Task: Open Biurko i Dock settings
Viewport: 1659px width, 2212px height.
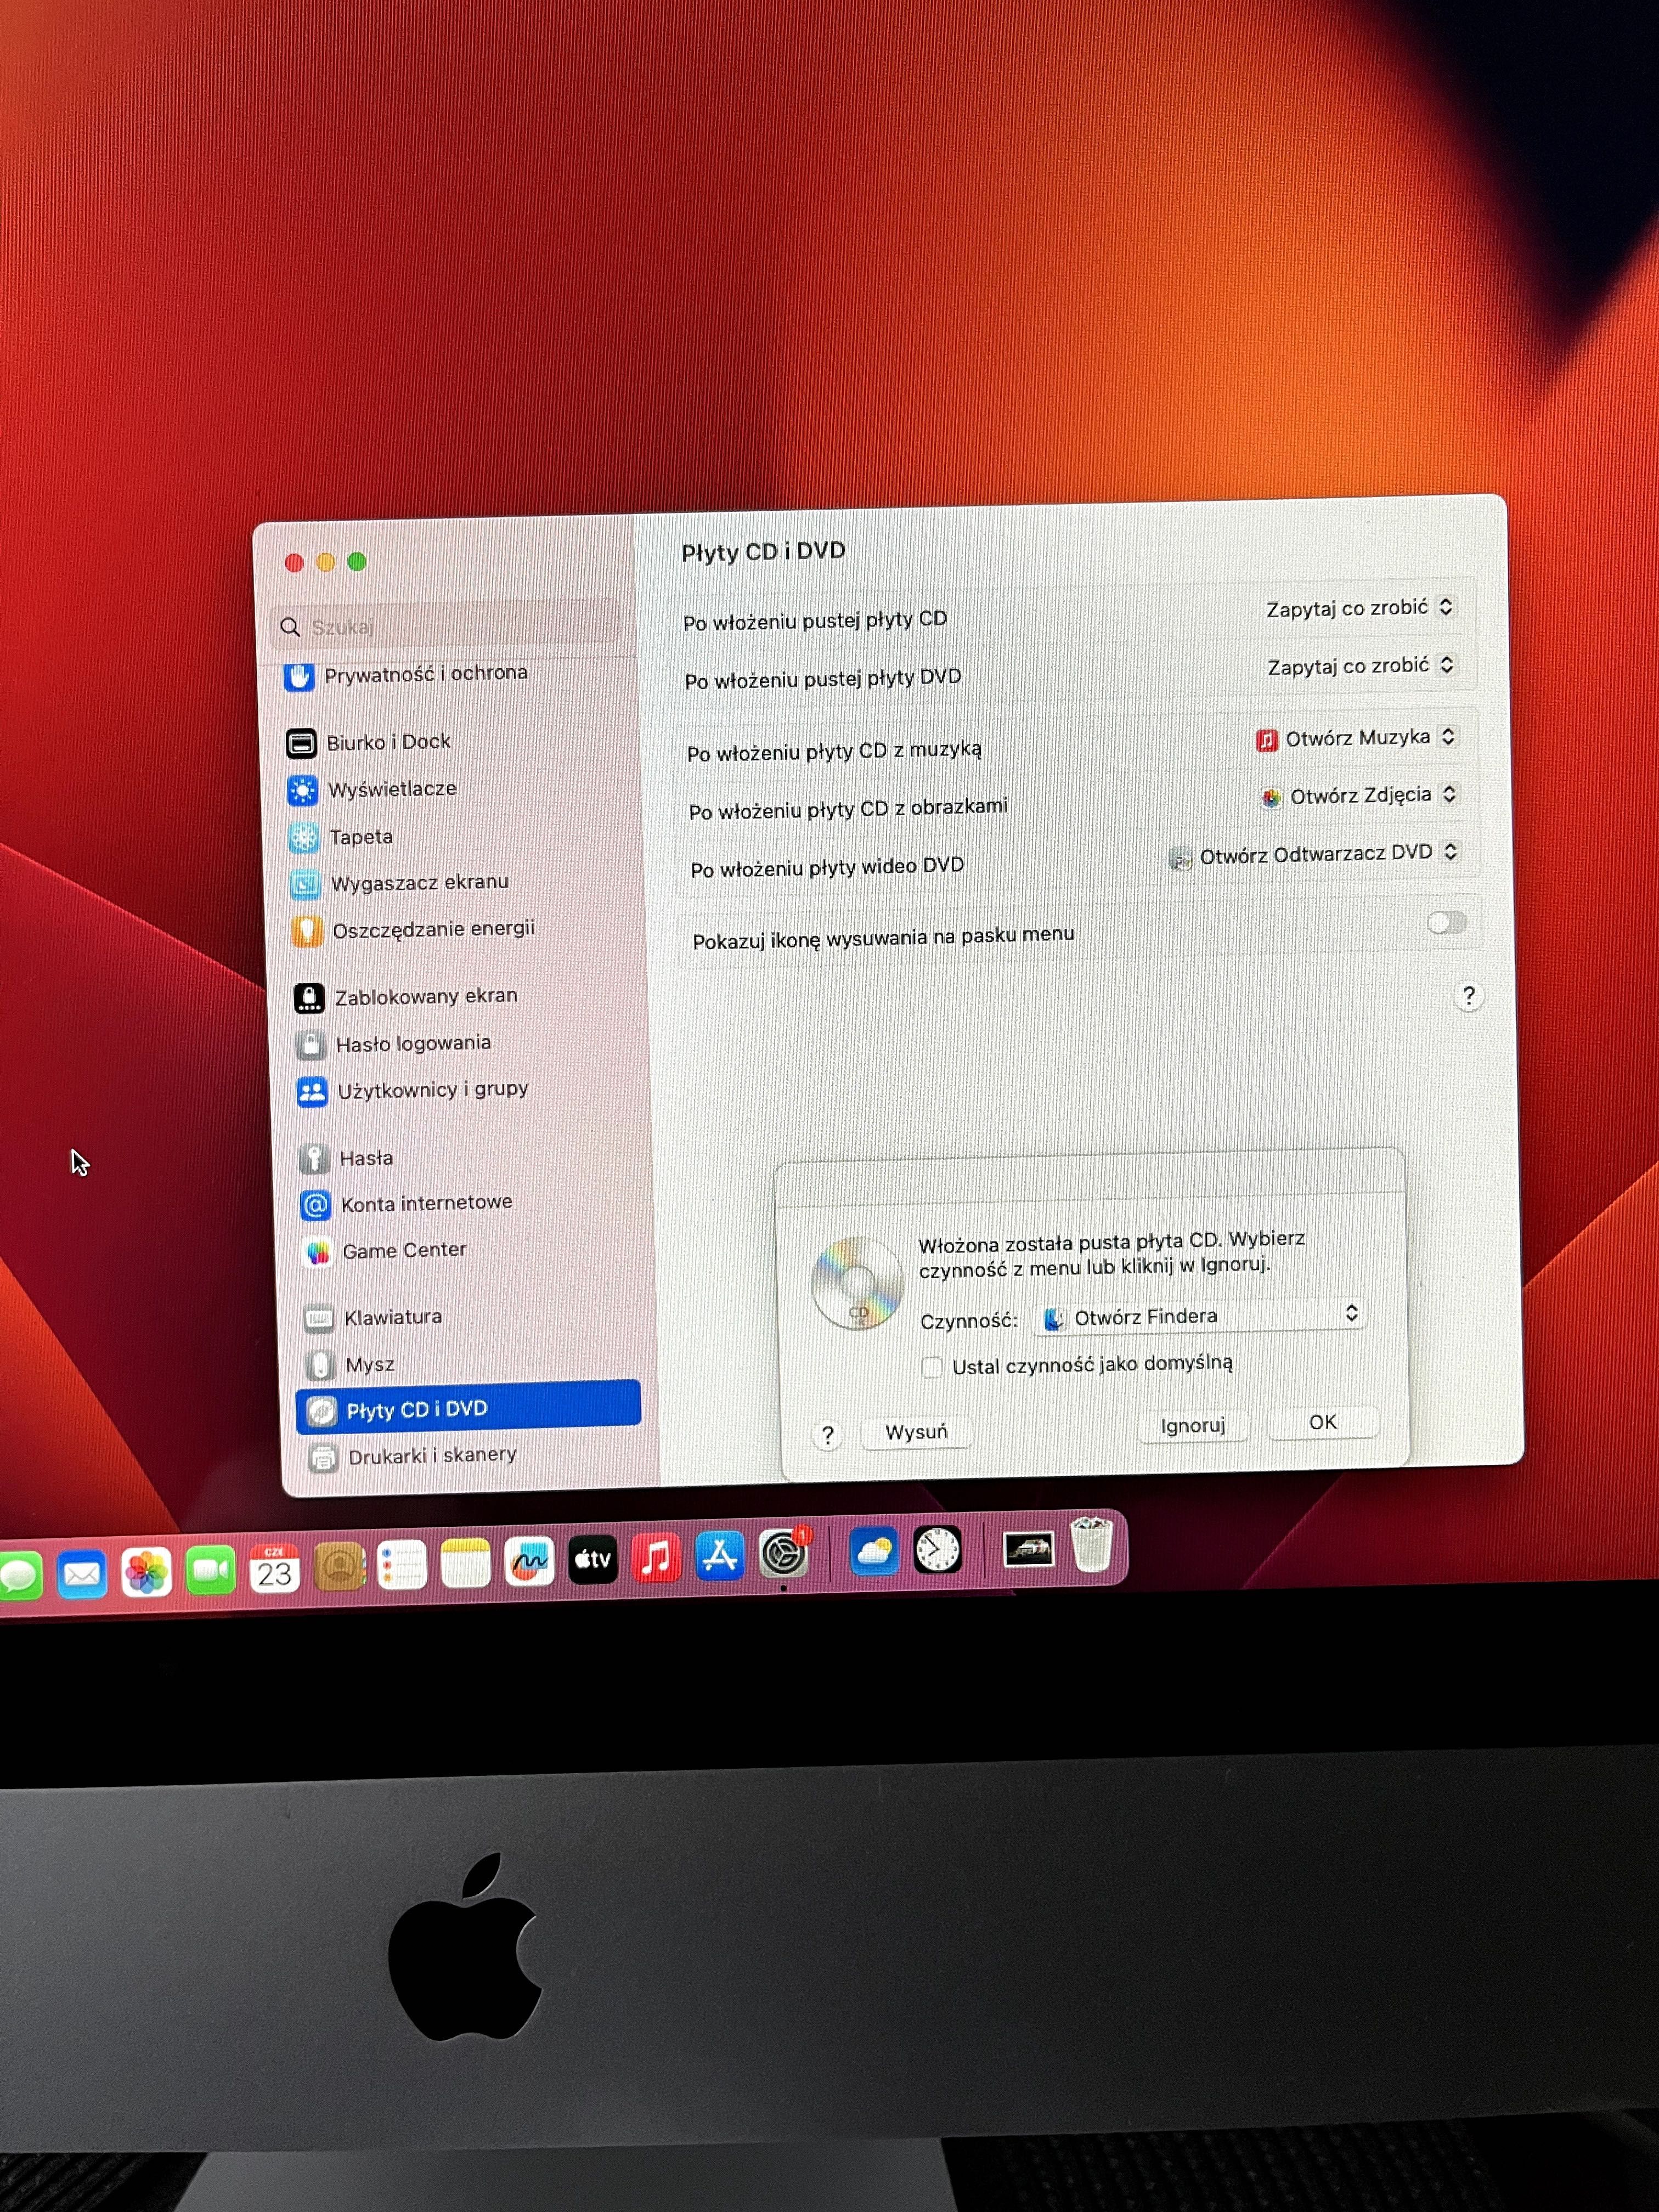Action: pos(369,742)
